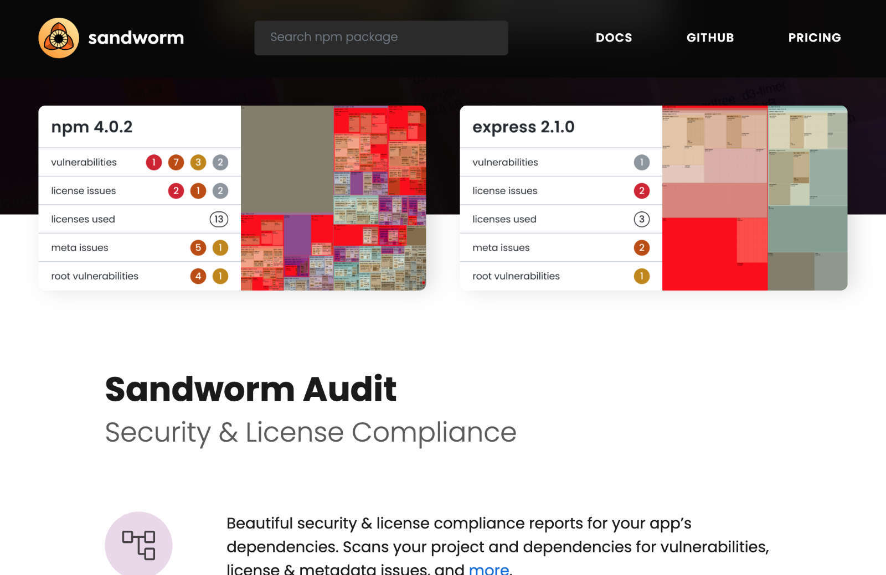Click npm red vulnerabilities badge 1
886x575 pixels.
154,162
